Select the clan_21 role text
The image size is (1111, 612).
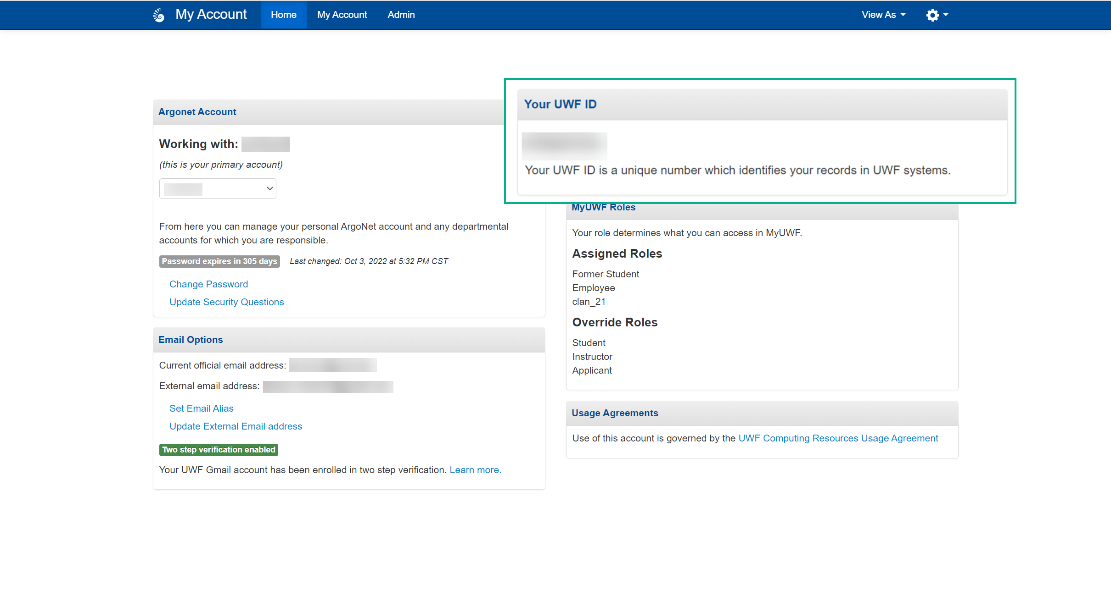[x=589, y=302]
